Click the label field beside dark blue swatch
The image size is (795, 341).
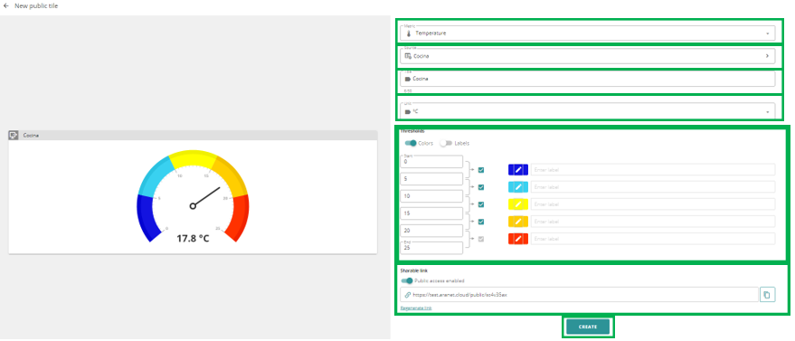click(653, 170)
